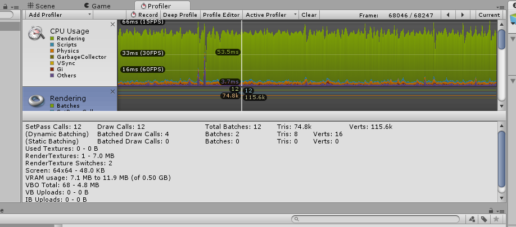Toggle the VSync series color box

click(52, 63)
